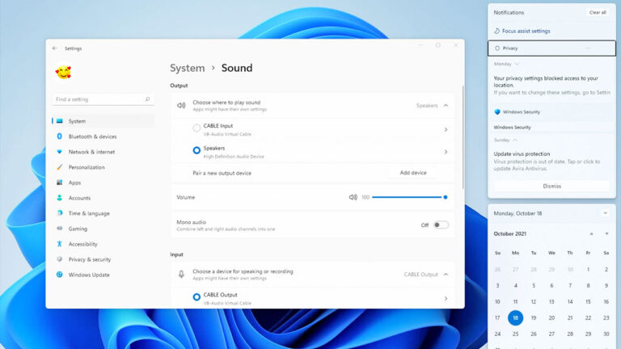621x349 pixels.
Task: Click the Windows Security shield icon
Action: 497,112
